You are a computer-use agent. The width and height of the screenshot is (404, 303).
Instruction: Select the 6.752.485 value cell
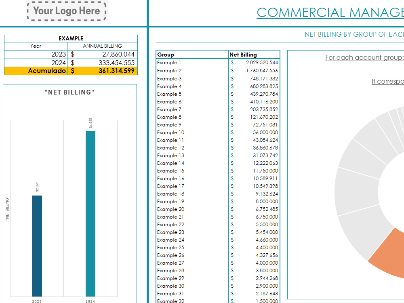click(254, 209)
